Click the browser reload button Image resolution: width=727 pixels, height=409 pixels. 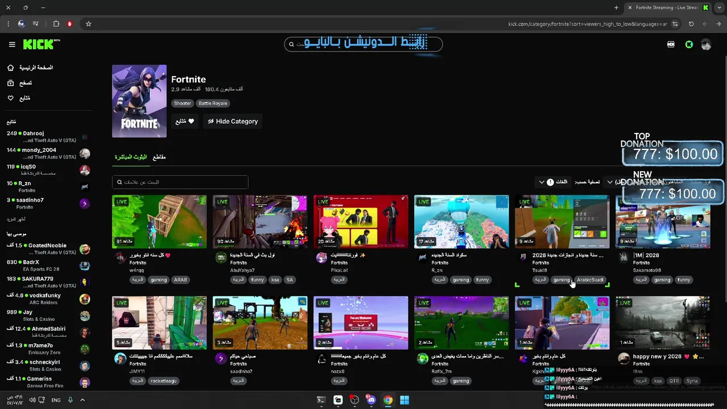tap(691, 24)
